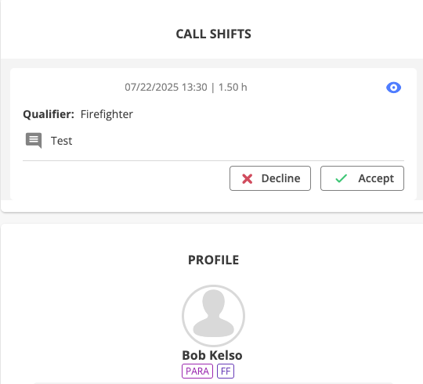Screen dimensions: 423x384
Task: Click the shift date 07/22/2025 13:30
Action: [166, 88]
